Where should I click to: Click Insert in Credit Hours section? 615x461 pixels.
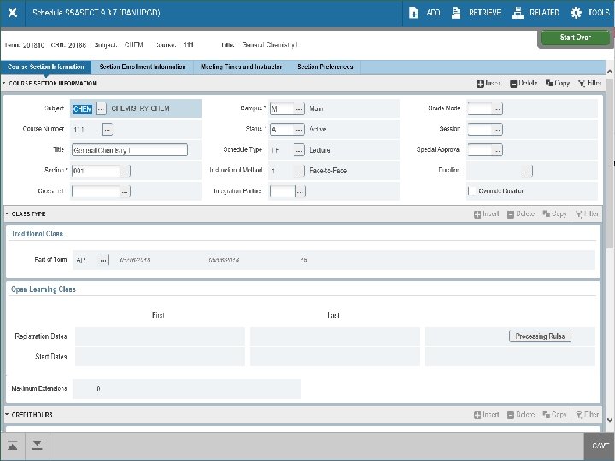487,415
